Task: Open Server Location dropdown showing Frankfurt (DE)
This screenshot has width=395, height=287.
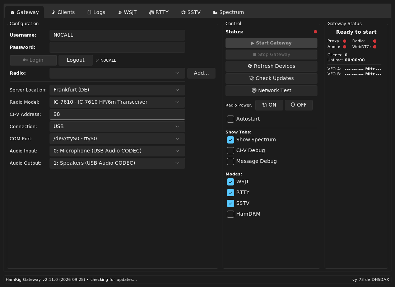Action: (x=117, y=90)
